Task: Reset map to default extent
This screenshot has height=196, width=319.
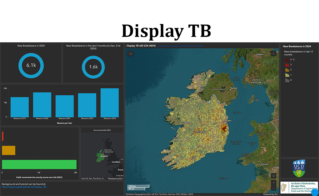Action: click(274, 176)
